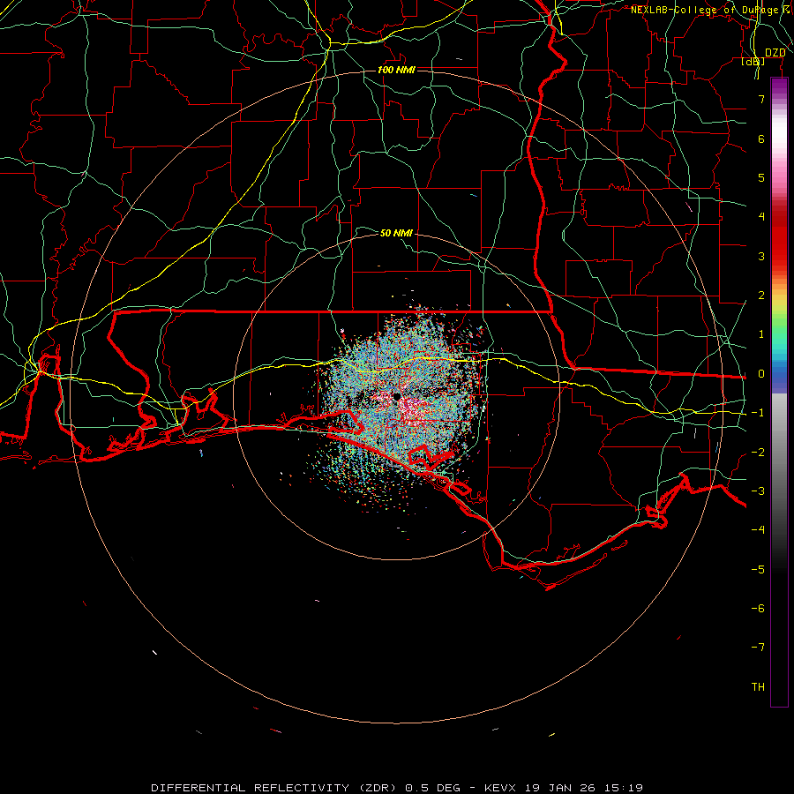Click the "TH" threshold label on the scale
The width and height of the screenshot is (794, 794).
point(758,687)
